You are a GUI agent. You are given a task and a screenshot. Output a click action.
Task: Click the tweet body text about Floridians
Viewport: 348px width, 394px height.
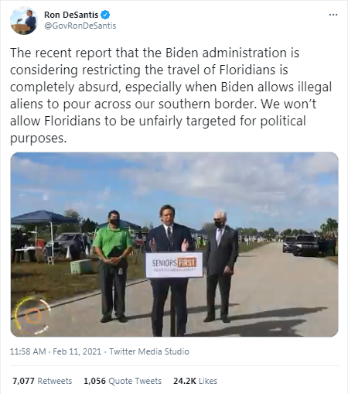point(171,95)
